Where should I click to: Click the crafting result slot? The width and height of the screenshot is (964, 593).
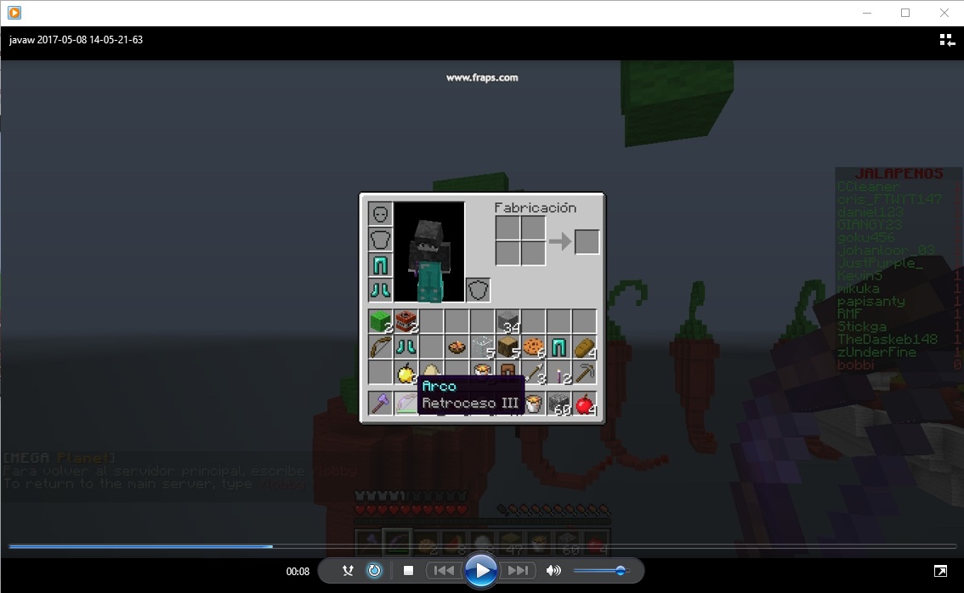point(587,241)
